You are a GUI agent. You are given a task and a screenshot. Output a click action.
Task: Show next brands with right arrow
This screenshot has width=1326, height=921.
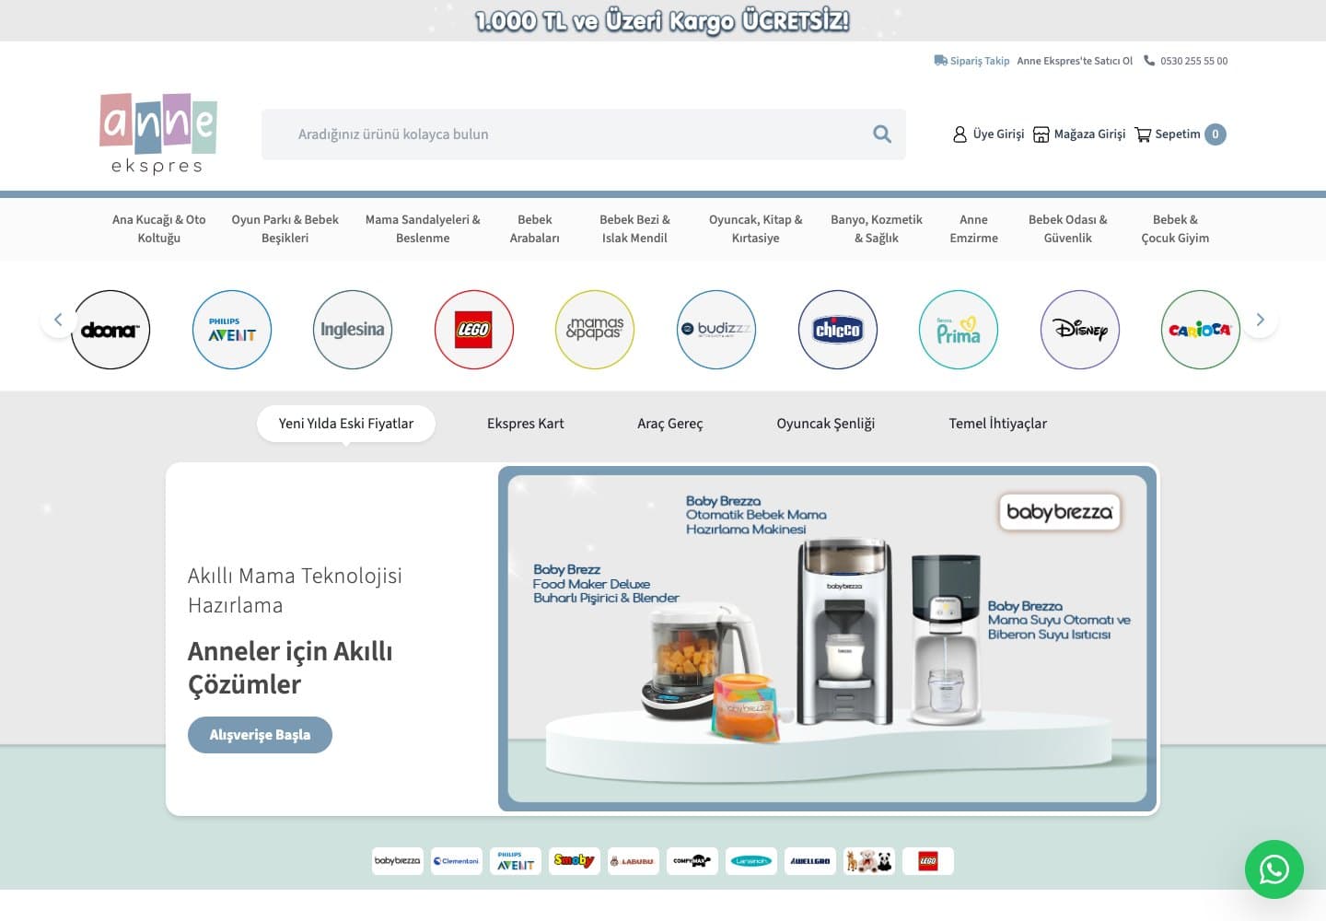tap(1261, 320)
